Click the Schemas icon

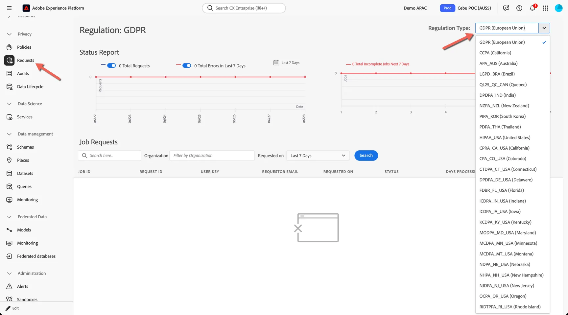coord(9,147)
